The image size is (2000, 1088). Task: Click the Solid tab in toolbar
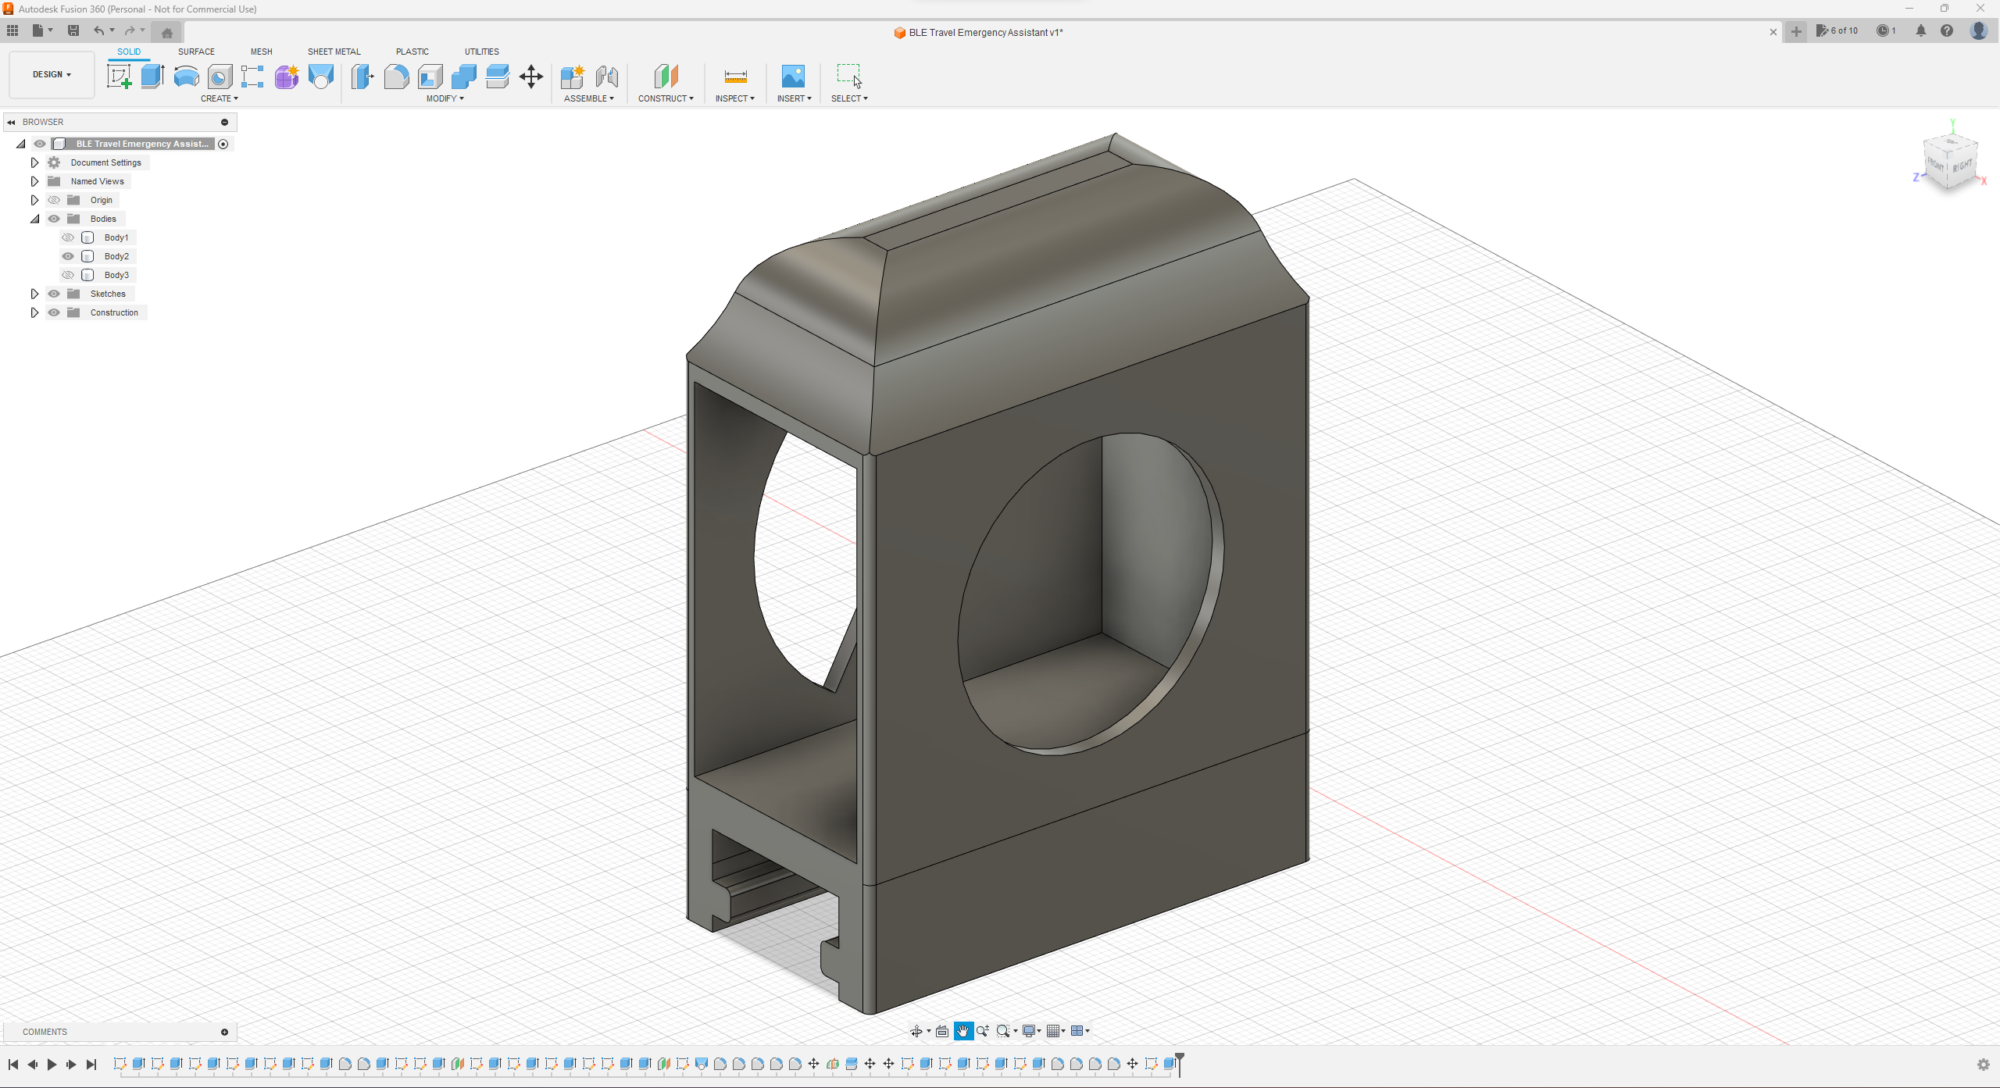pyautogui.click(x=129, y=51)
